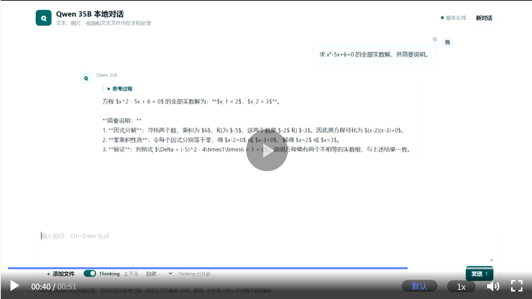The image size is (532, 299).
Task: Click the 发送 send button
Action: pos(479,274)
